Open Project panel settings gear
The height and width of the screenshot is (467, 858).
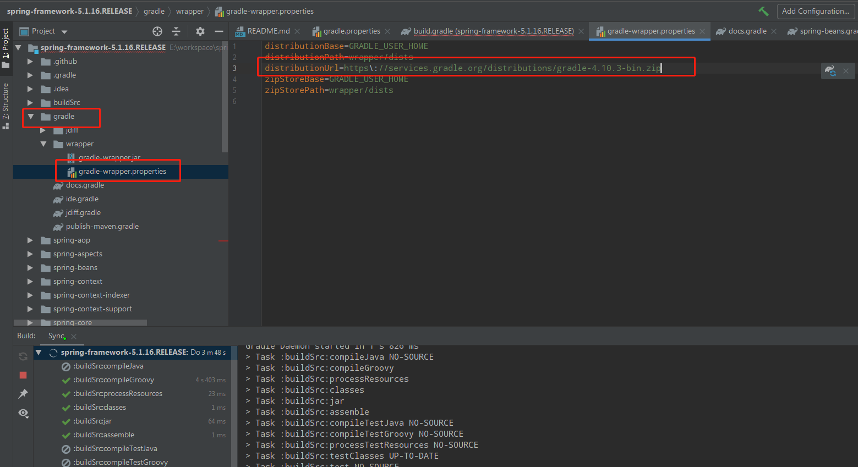coord(200,31)
